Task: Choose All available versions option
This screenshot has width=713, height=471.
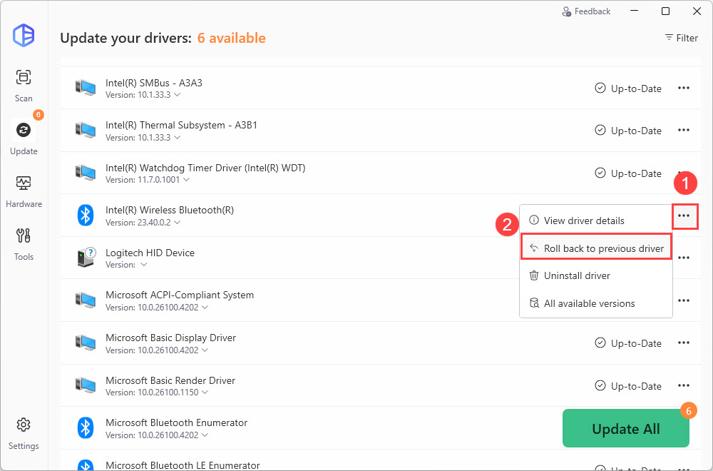Action: (588, 303)
